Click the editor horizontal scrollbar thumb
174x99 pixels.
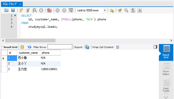[30, 40]
